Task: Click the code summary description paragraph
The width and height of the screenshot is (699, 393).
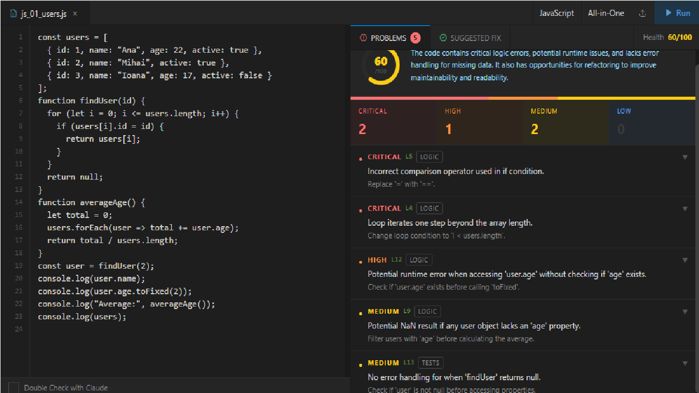Action: pos(535,65)
